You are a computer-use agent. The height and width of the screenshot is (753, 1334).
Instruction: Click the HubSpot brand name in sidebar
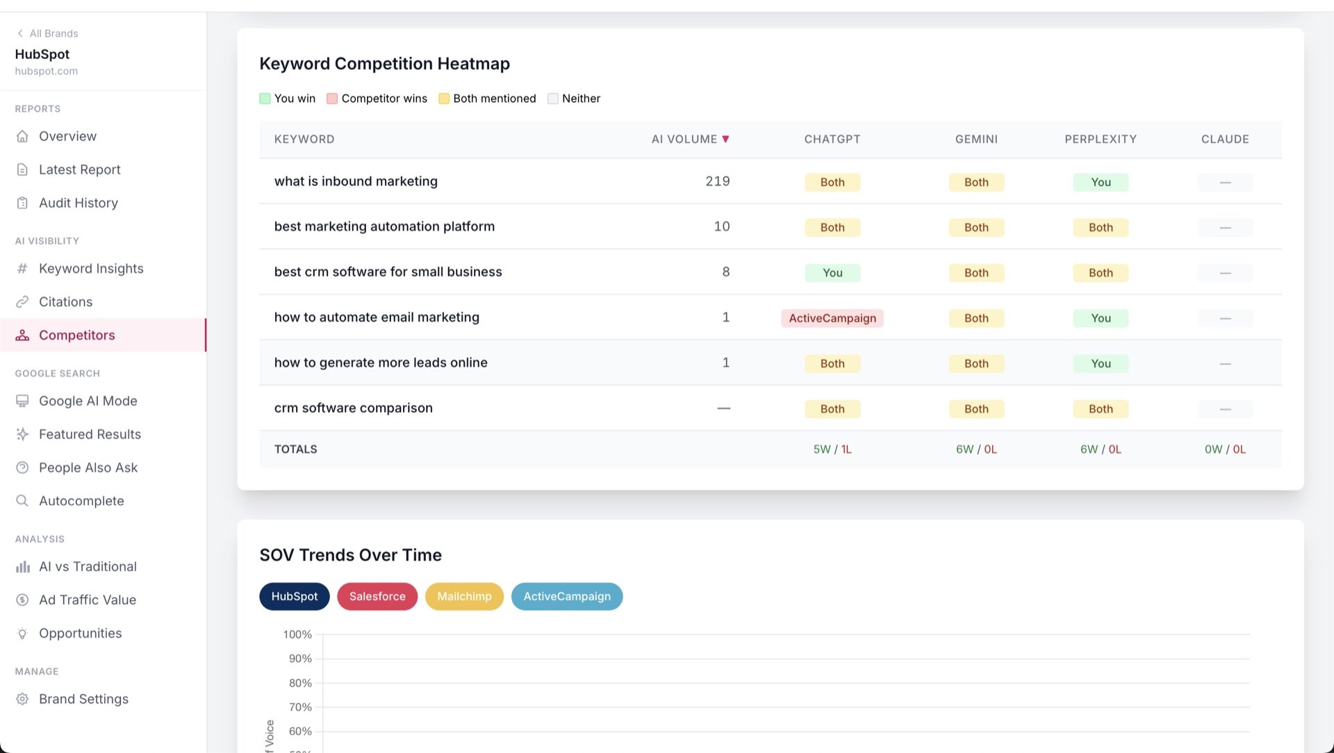(x=42, y=54)
